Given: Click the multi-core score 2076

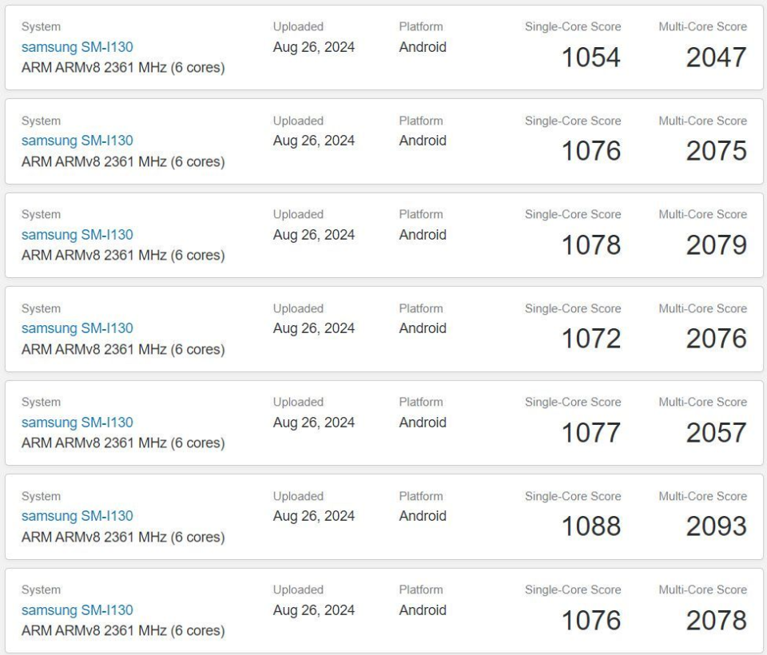Looking at the screenshot, I should click(716, 339).
